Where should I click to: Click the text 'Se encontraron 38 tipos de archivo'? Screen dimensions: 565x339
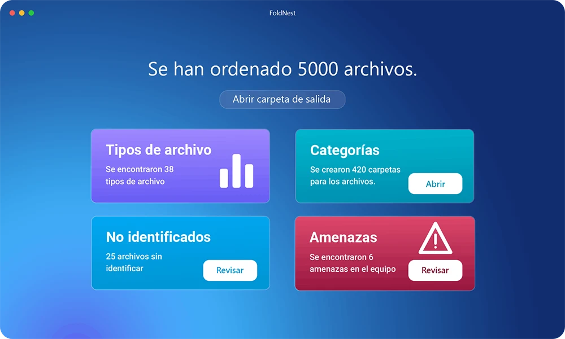(x=140, y=175)
